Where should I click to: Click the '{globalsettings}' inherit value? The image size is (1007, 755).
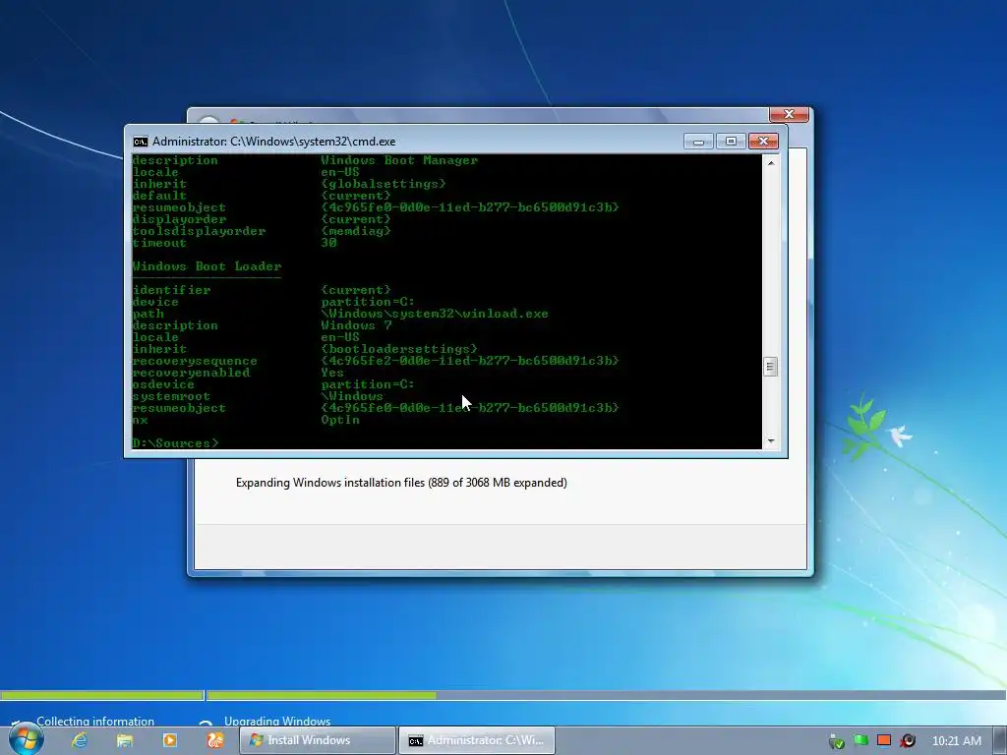click(384, 184)
